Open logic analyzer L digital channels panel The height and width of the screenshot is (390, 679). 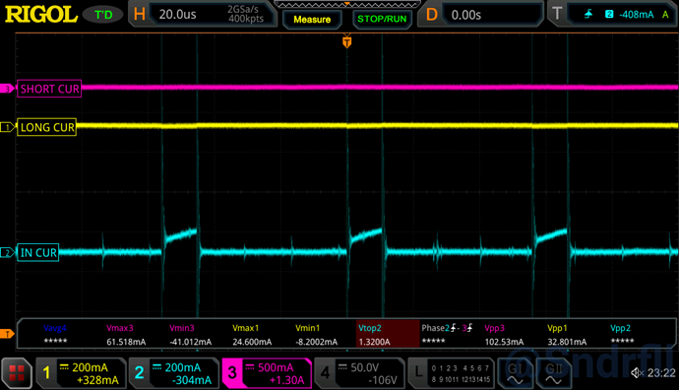[x=451, y=373]
